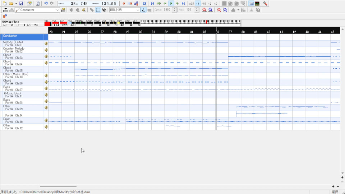
Task: Mute the Other PortA Ch.12 track
Action: pyautogui.click(x=46, y=127)
